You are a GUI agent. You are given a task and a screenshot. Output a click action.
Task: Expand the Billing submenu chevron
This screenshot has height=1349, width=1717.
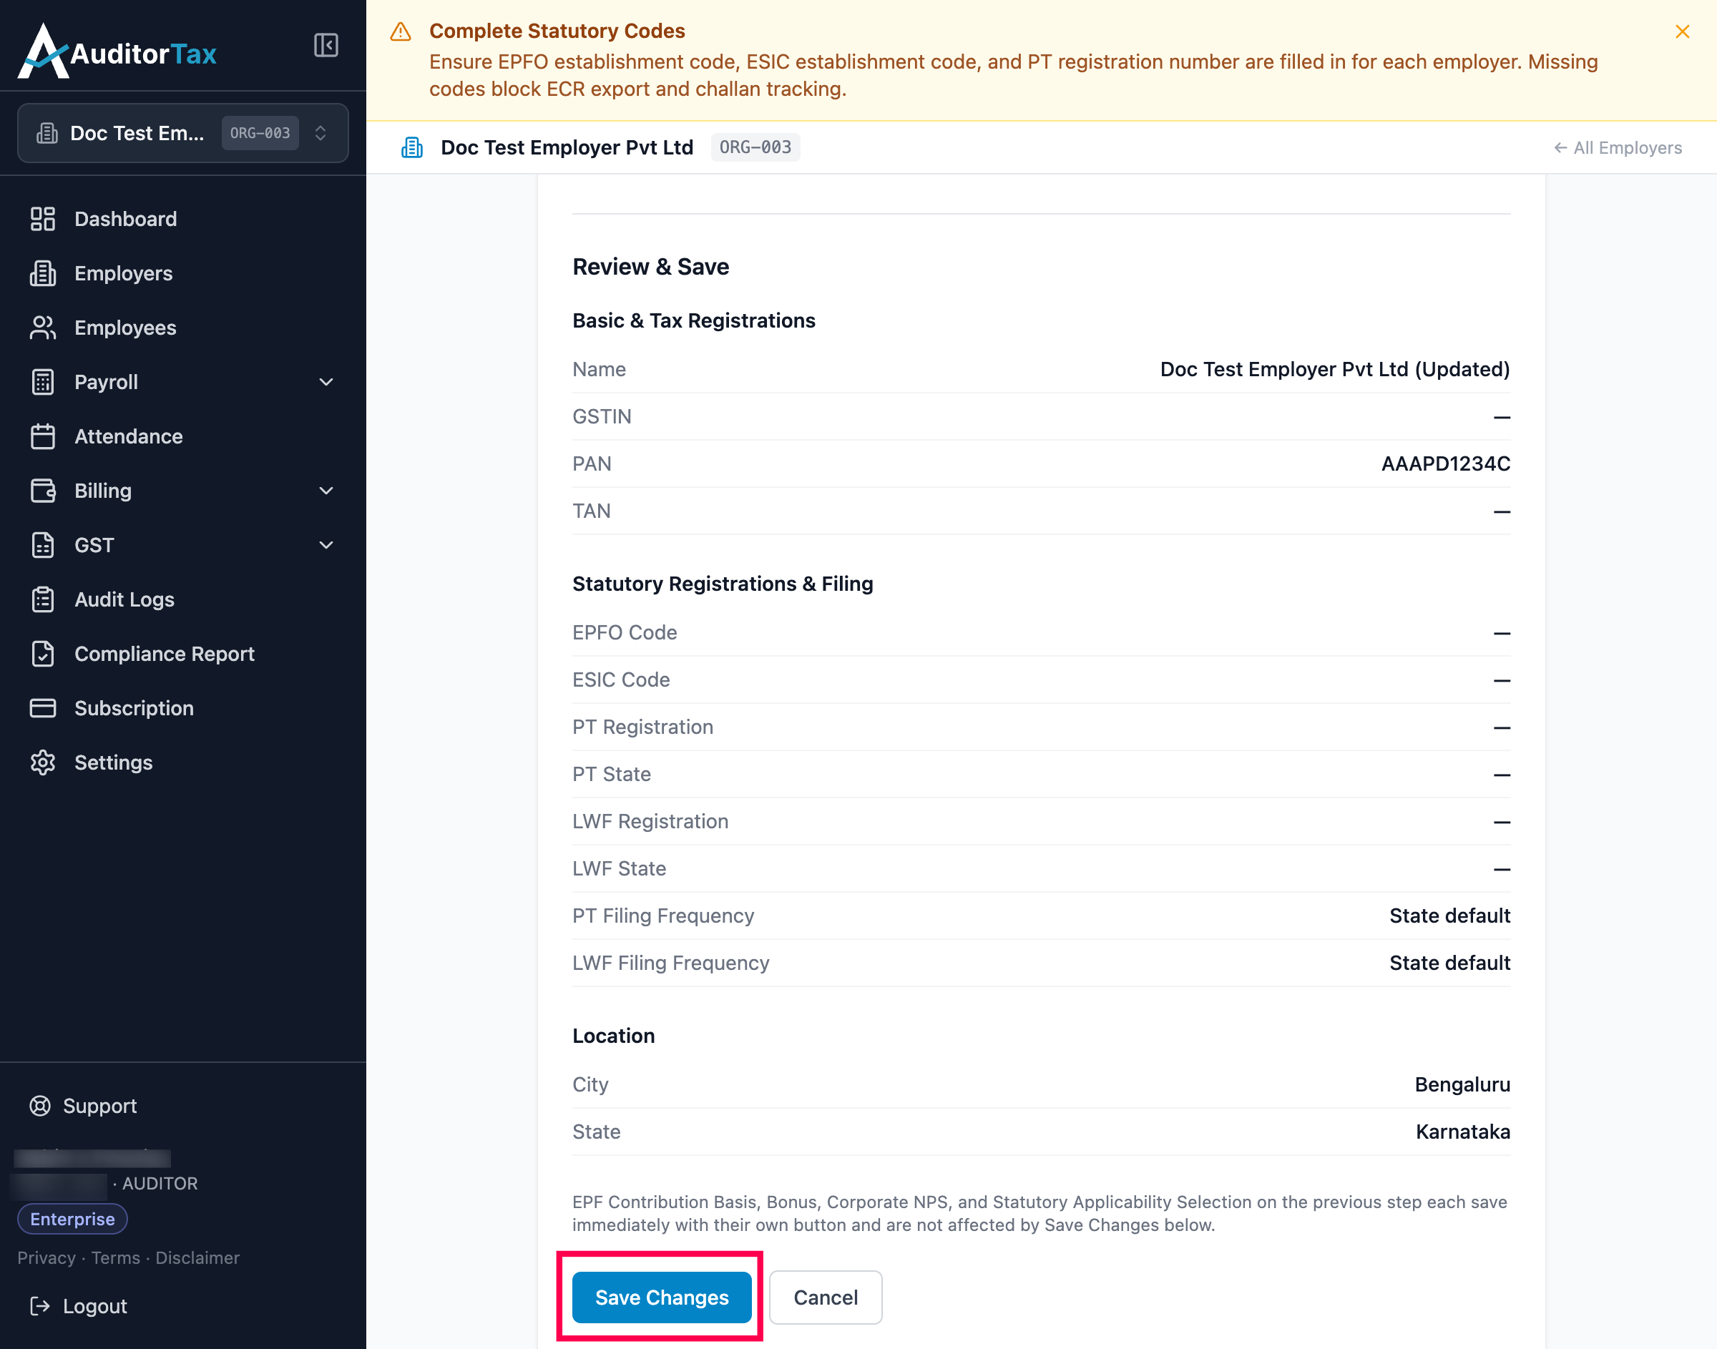tap(326, 491)
